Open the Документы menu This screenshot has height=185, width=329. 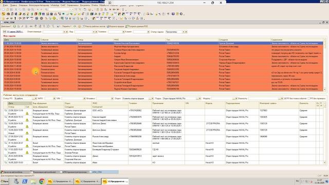pyautogui.click(x=85, y=5)
